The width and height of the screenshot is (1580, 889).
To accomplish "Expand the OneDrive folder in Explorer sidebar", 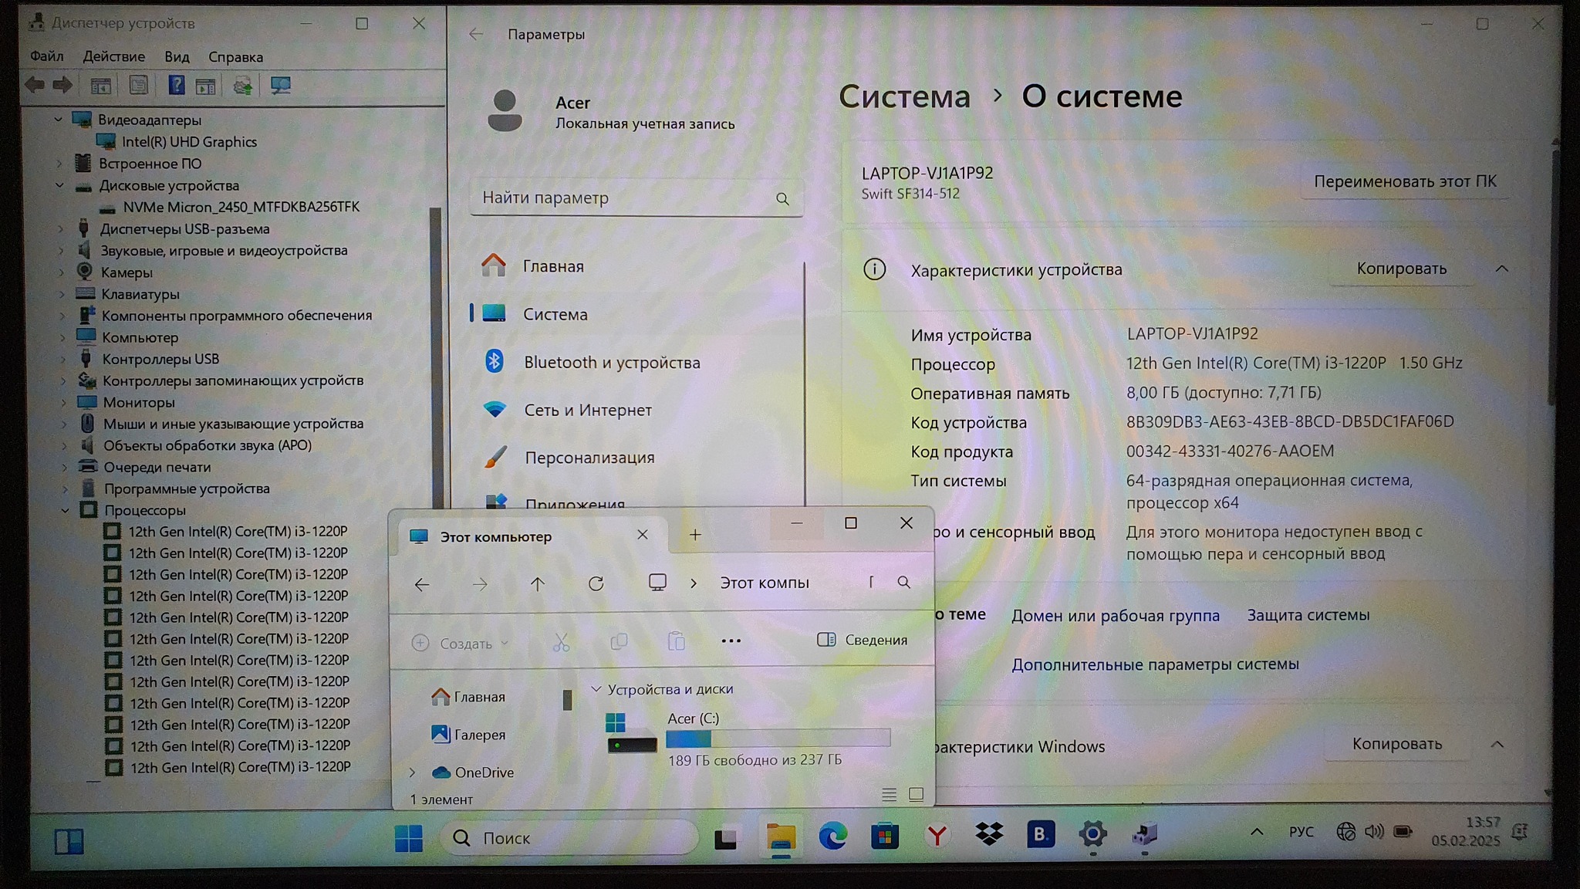I will point(413,772).
